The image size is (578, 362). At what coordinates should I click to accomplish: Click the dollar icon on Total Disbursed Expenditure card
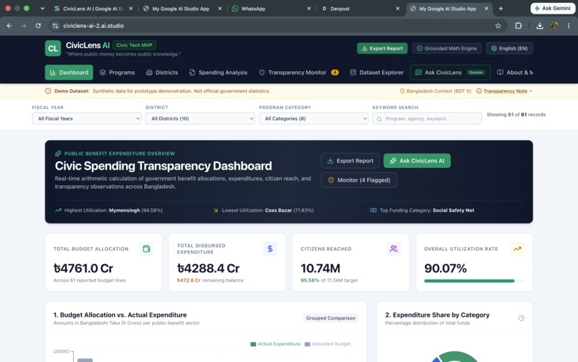(x=270, y=249)
